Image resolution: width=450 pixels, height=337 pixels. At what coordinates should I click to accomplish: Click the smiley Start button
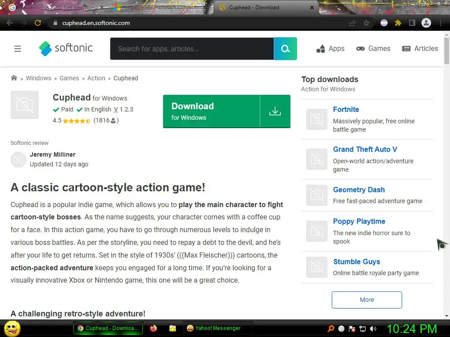coord(12,328)
